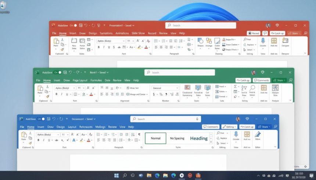Click the AutoSum sigma icon in Excel
This screenshot has height=180, width=316.
[x=235, y=87]
